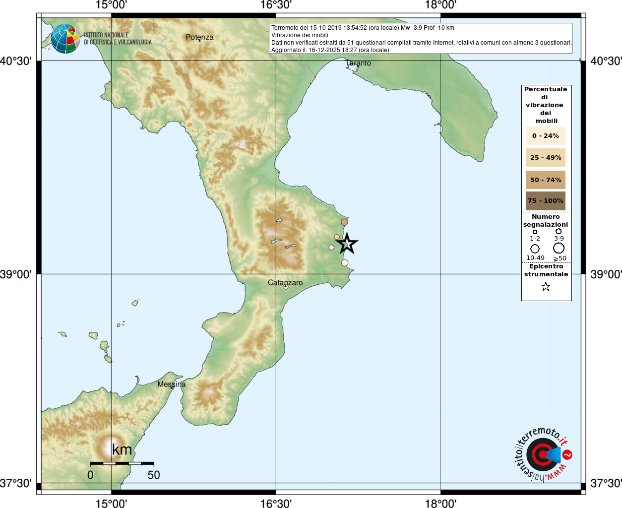Click the INGV globe logo

click(x=65, y=39)
